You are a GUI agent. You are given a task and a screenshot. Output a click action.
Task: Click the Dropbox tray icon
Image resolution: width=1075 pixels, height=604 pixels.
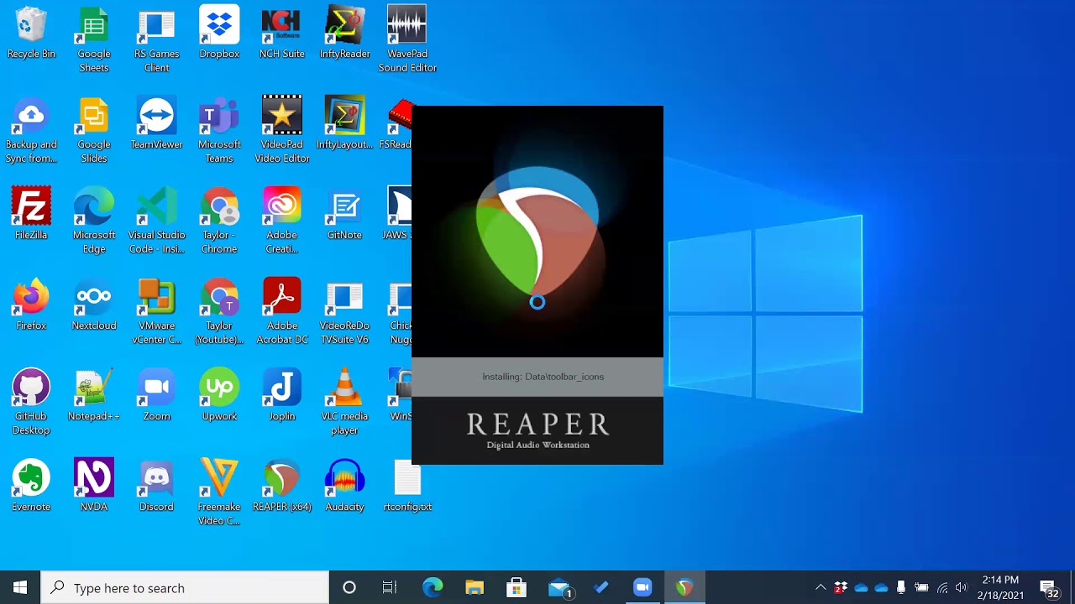(841, 587)
